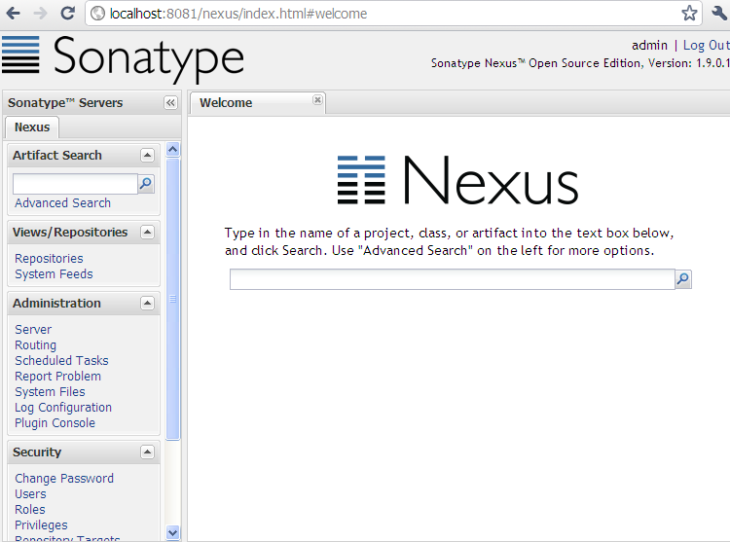
Task: Open Scheduled Tasks administration page
Action: click(61, 361)
